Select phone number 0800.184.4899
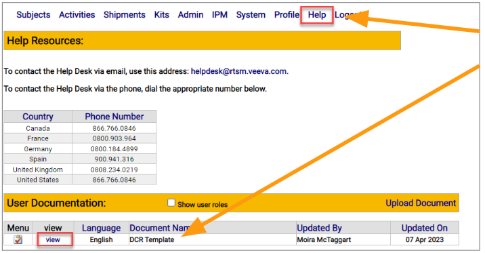The width and height of the screenshot is (485, 253). pyautogui.click(x=114, y=149)
